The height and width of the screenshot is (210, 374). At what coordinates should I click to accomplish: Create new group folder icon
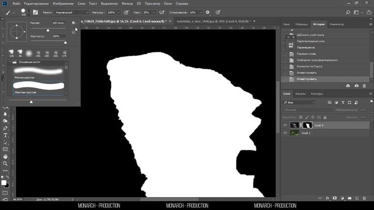point(349,198)
